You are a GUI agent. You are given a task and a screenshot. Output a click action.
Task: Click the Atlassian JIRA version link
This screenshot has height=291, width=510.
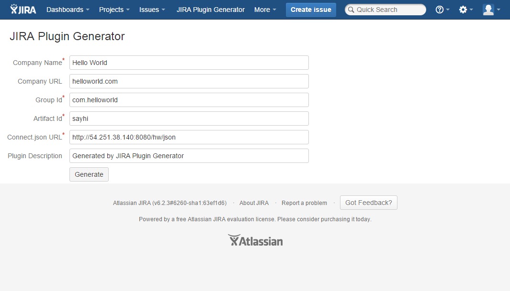click(170, 203)
